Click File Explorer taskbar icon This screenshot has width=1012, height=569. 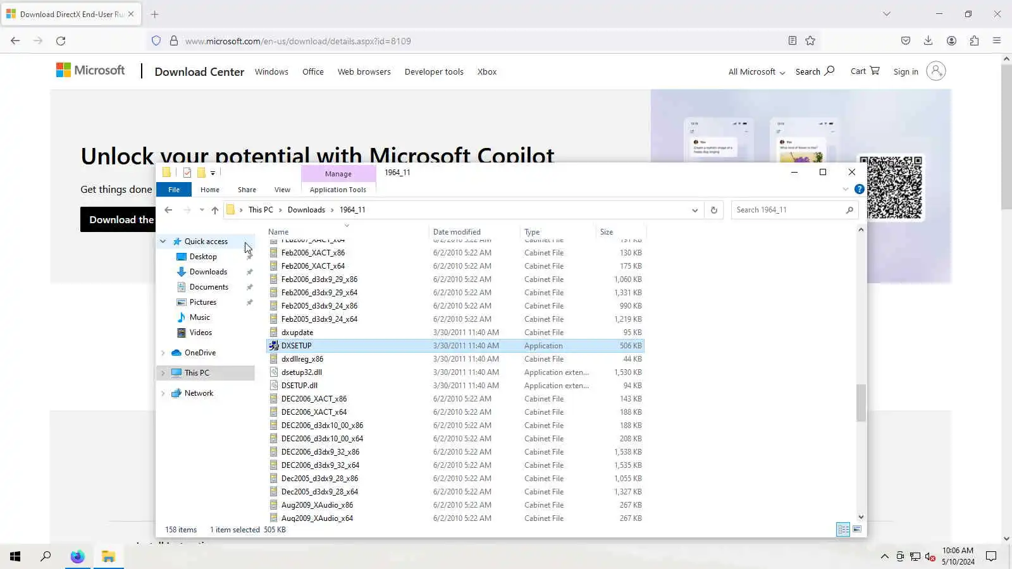(109, 556)
